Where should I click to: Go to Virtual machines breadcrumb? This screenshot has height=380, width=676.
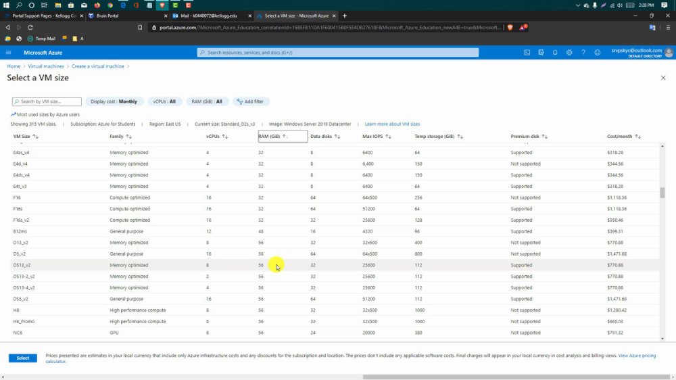click(46, 66)
